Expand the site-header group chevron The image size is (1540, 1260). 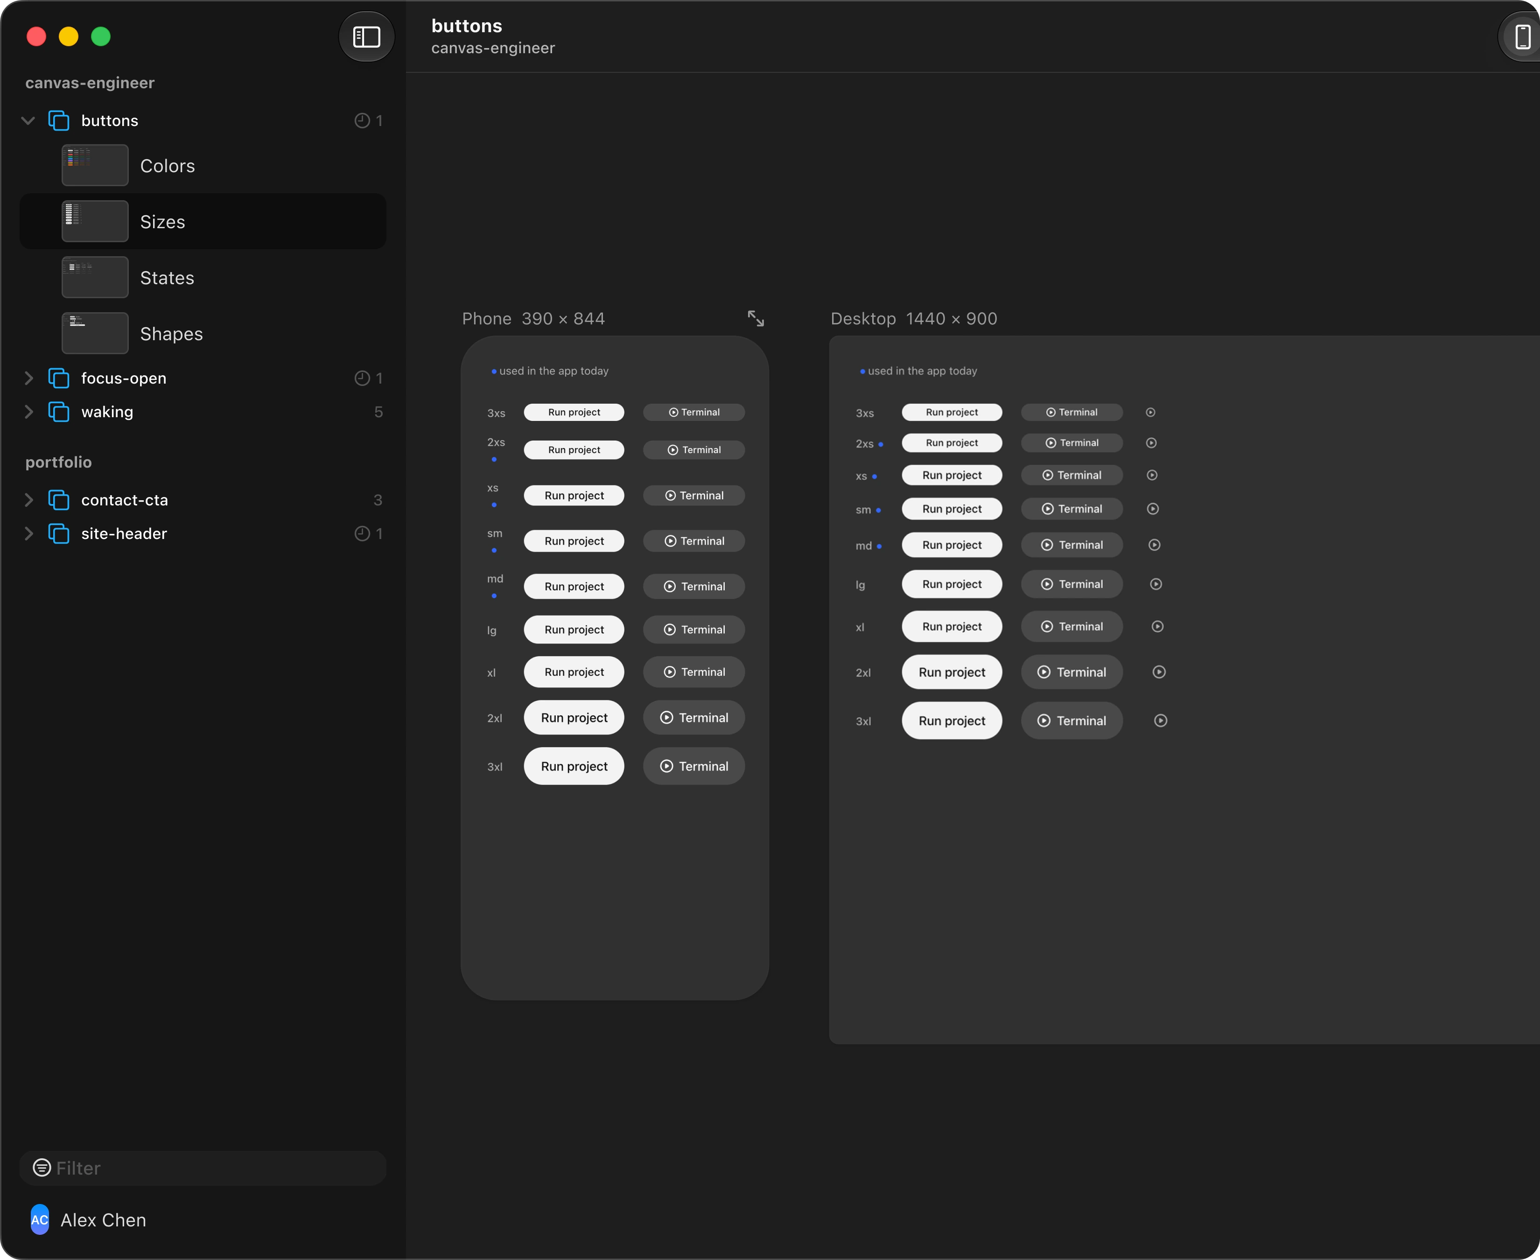point(28,533)
